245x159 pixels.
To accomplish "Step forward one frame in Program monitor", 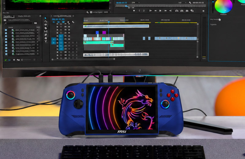I will [165, 11].
